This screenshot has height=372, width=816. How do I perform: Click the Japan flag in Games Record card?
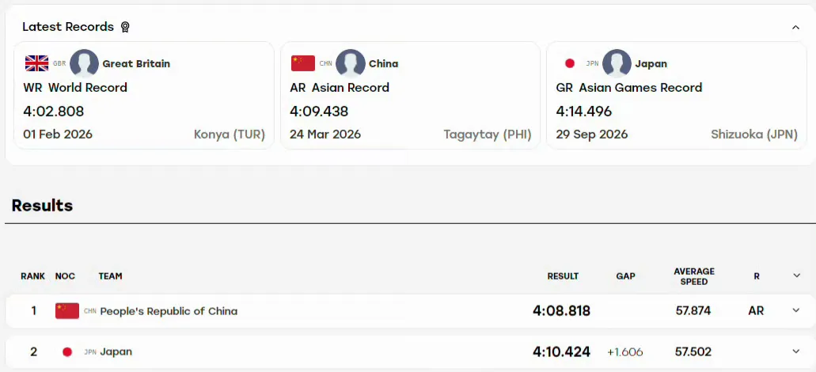[570, 63]
